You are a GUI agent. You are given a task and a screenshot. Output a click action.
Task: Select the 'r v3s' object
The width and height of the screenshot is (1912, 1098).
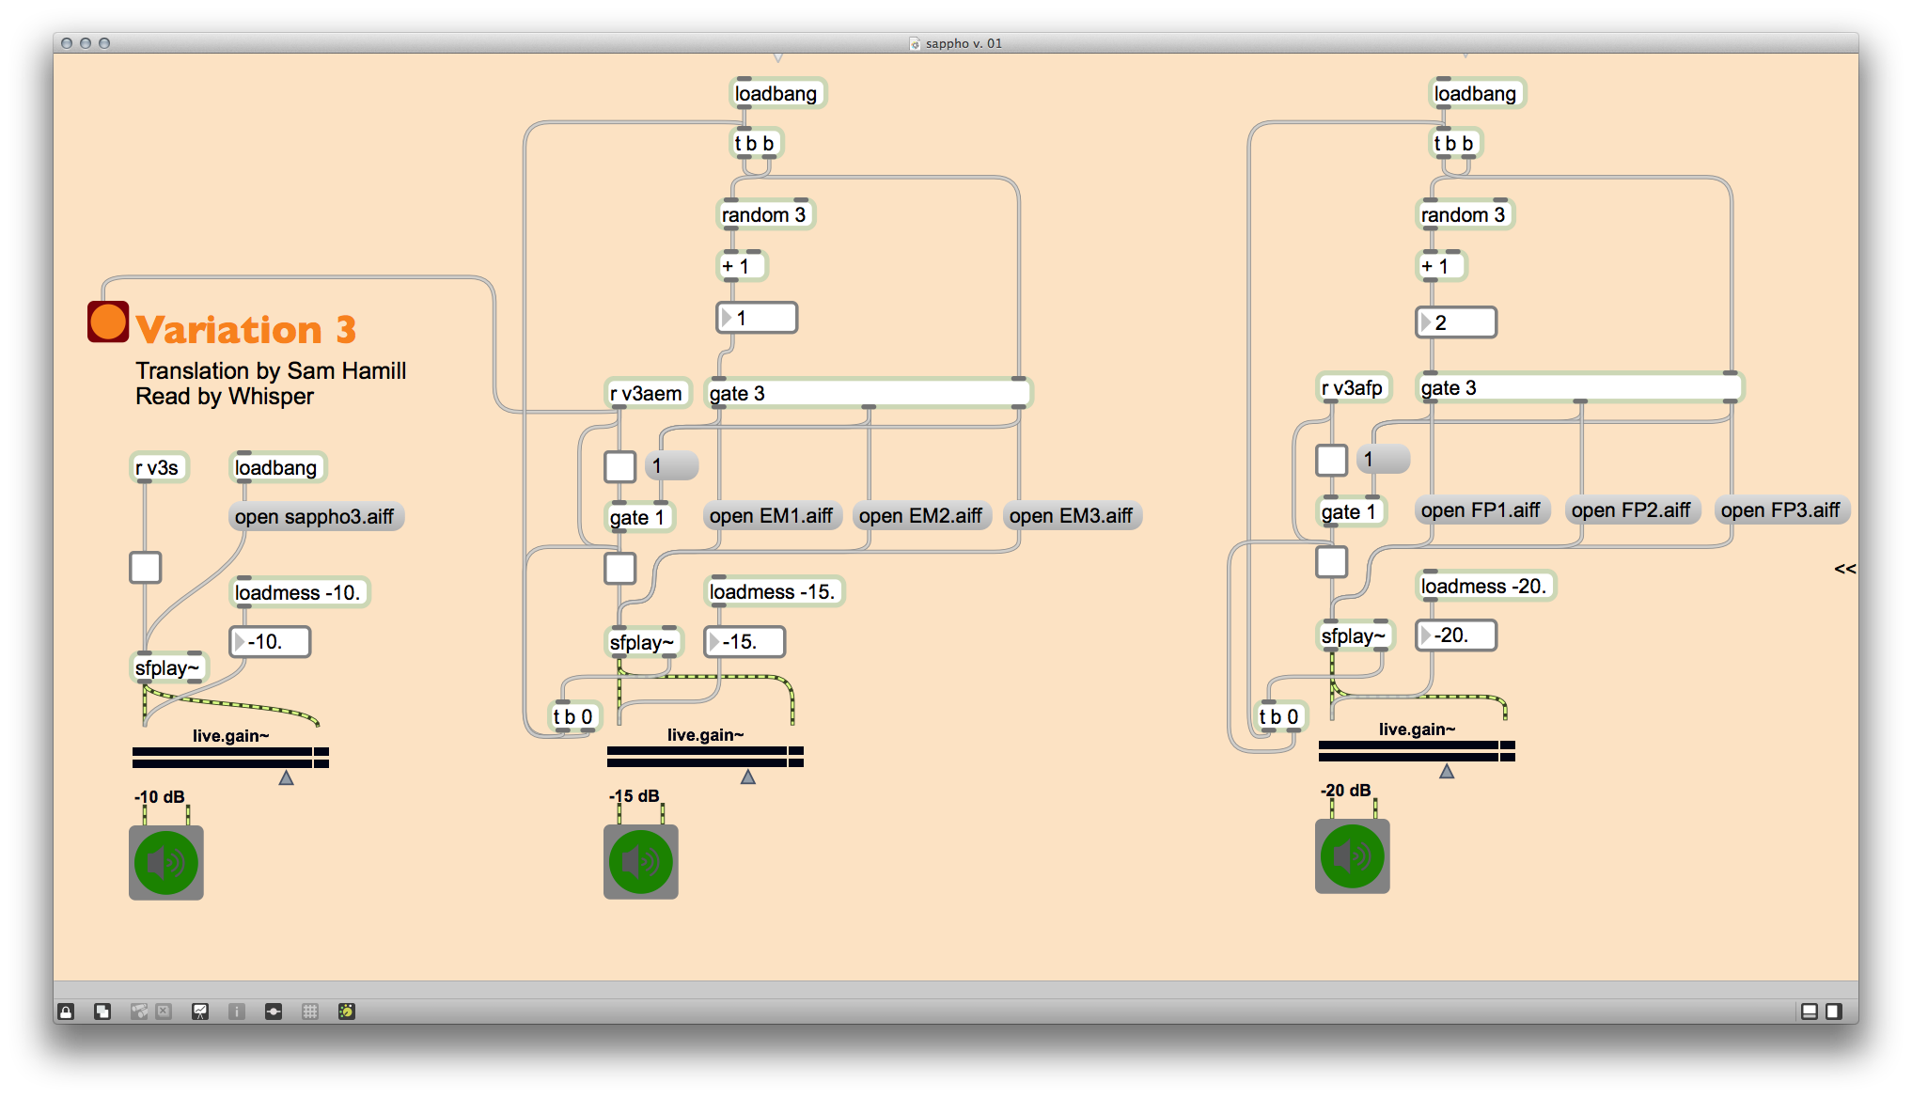pos(158,468)
